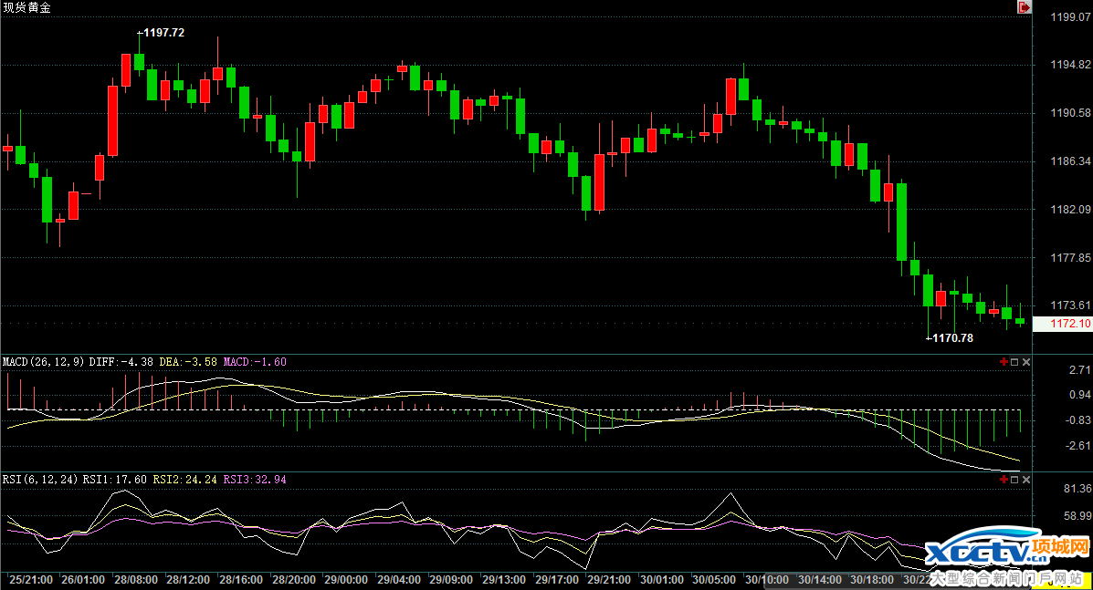
Task: Click the 30/01:00 time axis label
Action: pyautogui.click(x=662, y=579)
